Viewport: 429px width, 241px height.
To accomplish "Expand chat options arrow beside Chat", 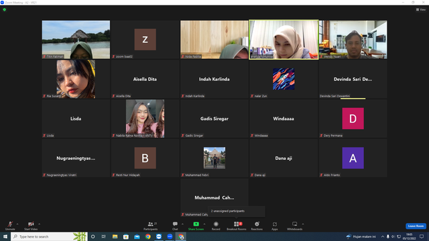I will coord(182,224).
